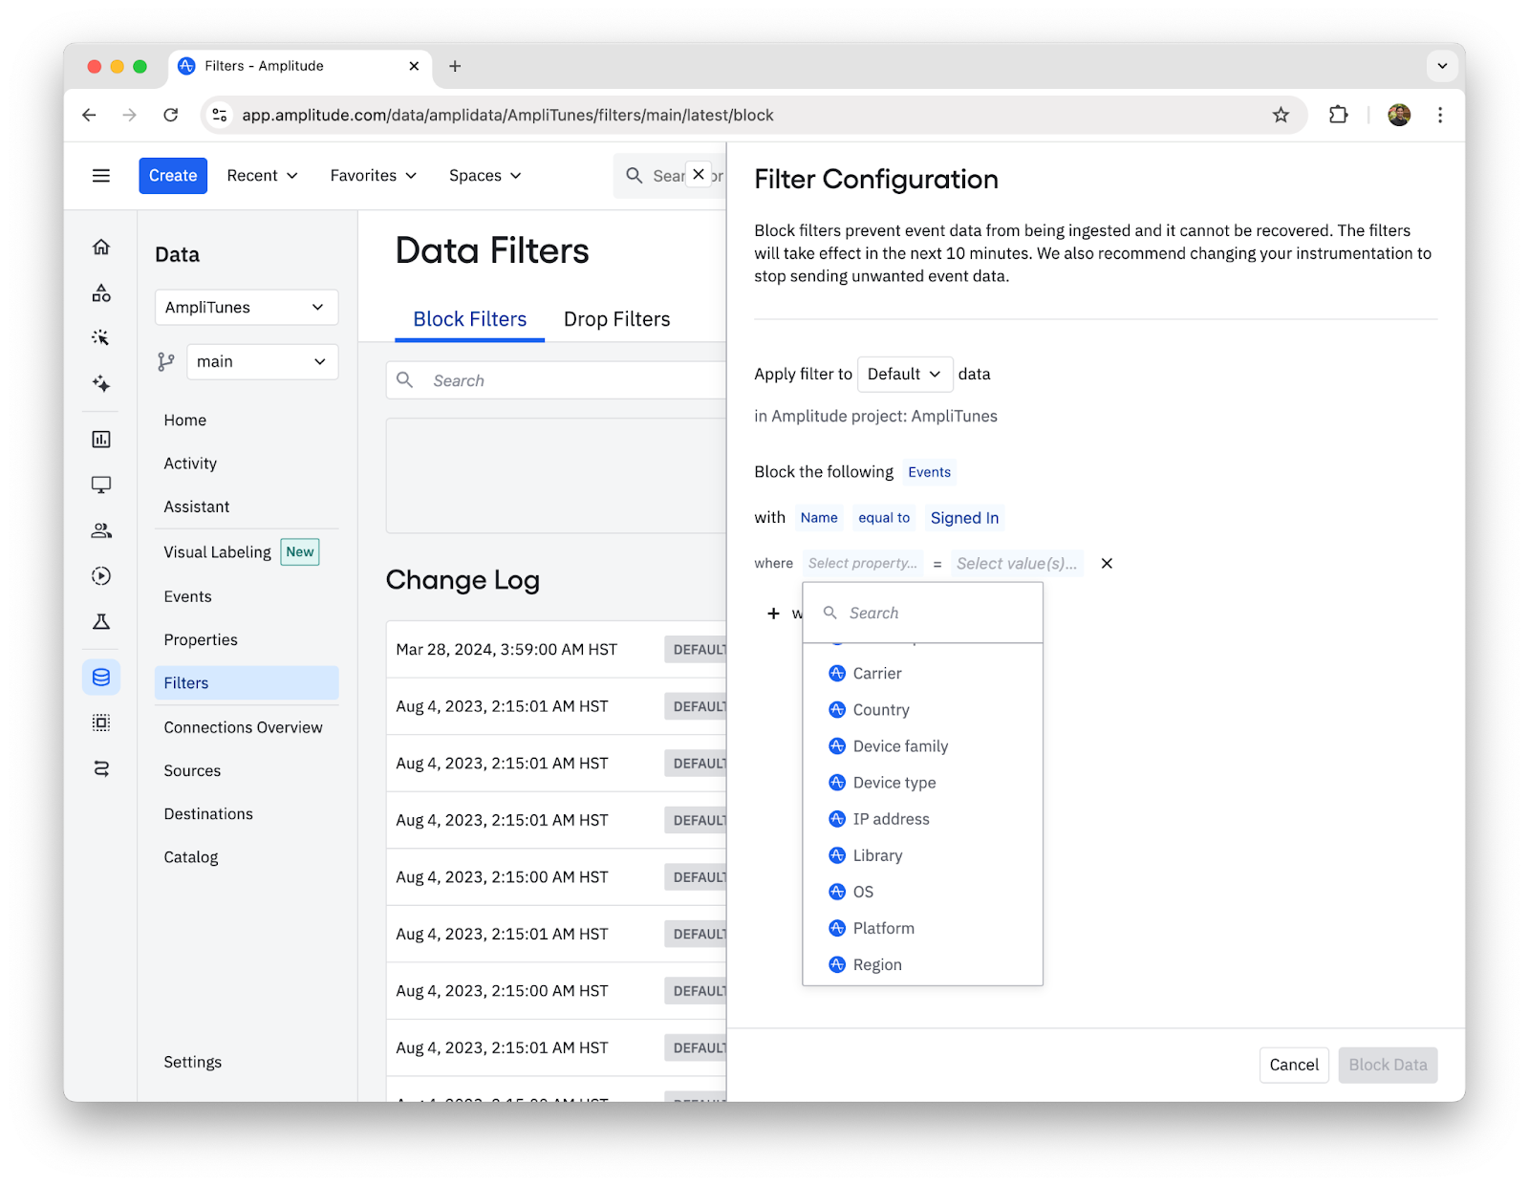This screenshot has height=1186, width=1529.
Task: Add another where clause with plus
Action: (773, 614)
